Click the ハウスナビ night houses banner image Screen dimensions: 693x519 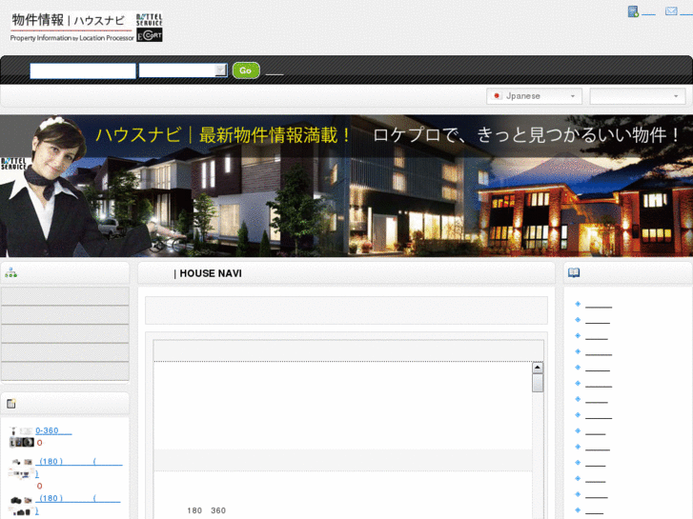pyautogui.click(x=347, y=186)
